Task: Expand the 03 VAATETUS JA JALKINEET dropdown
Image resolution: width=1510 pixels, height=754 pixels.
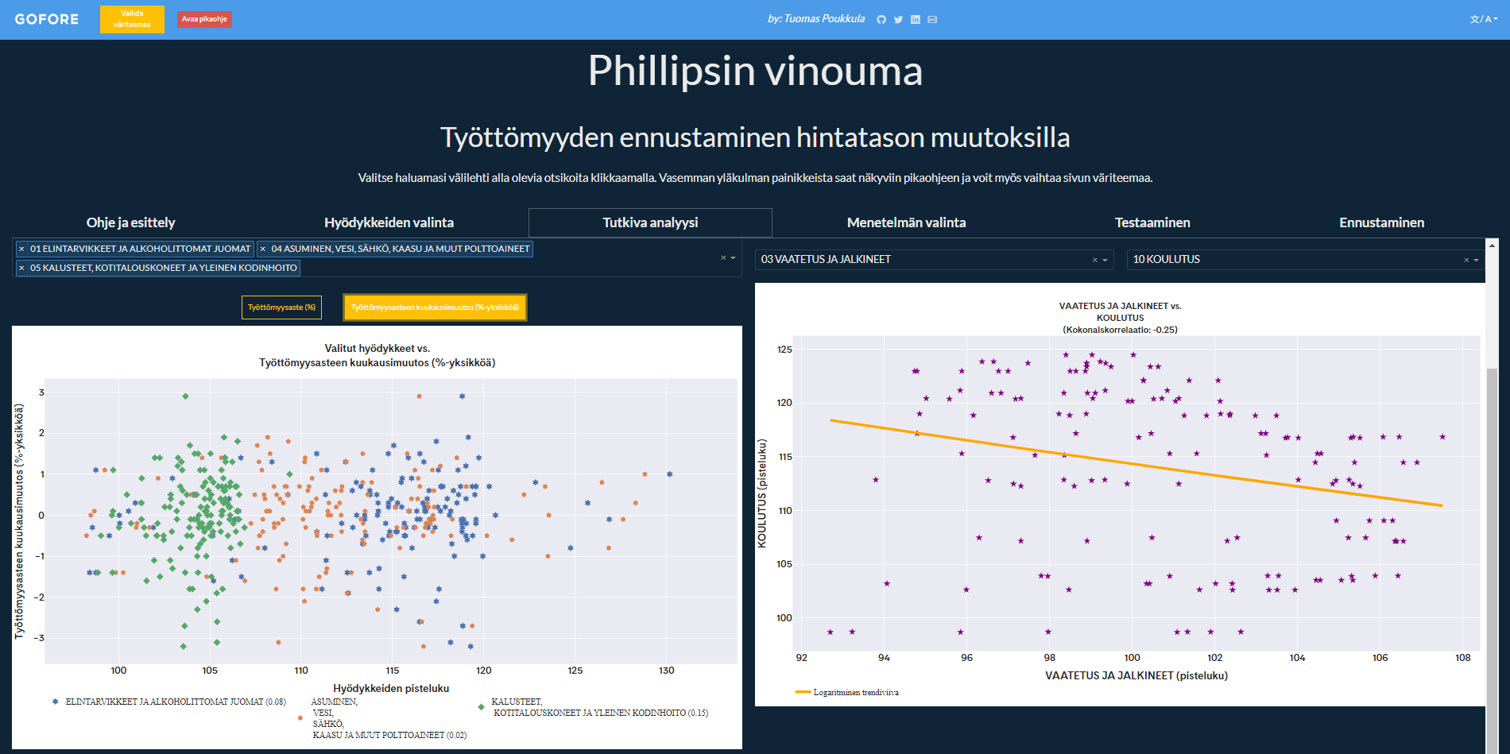Action: (x=1105, y=260)
